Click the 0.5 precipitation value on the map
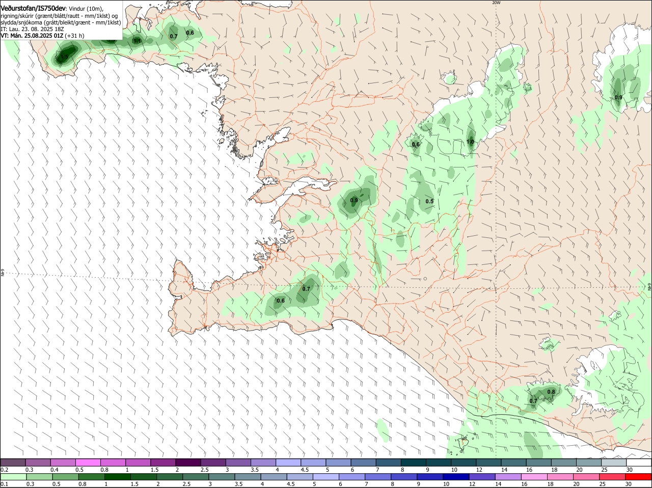The height and width of the screenshot is (488, 652). click(x=429, y=201)
